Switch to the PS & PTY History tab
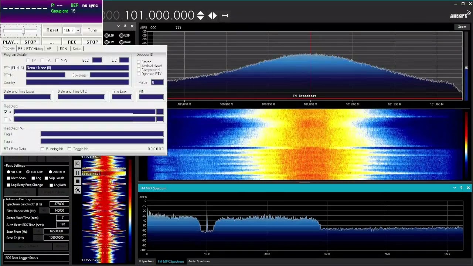This screenshot has width=473, height=266. [31, 49]
